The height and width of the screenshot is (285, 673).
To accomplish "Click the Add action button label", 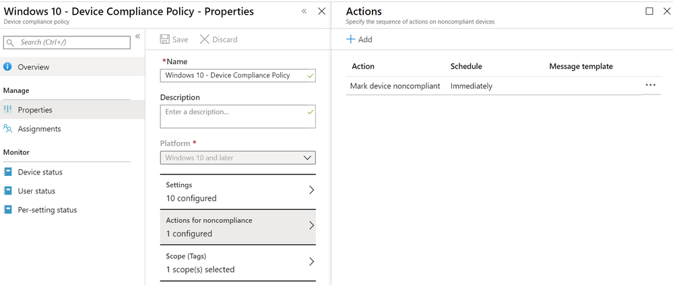I will (x=365, y=40).
